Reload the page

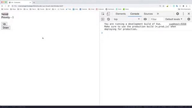pyautogui.click(x=9, y=6)
